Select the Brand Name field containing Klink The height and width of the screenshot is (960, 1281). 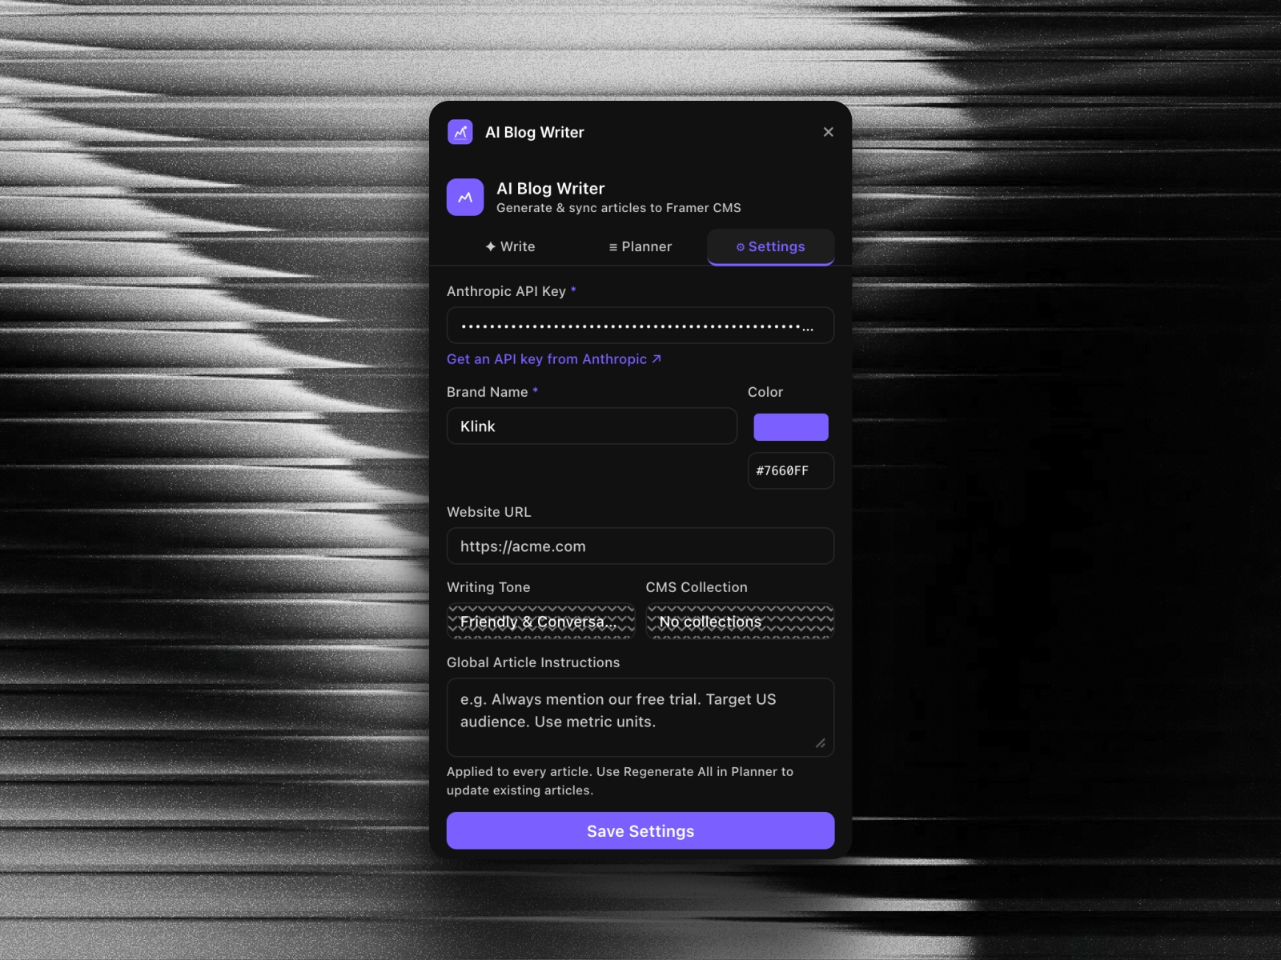click(592, 426)
